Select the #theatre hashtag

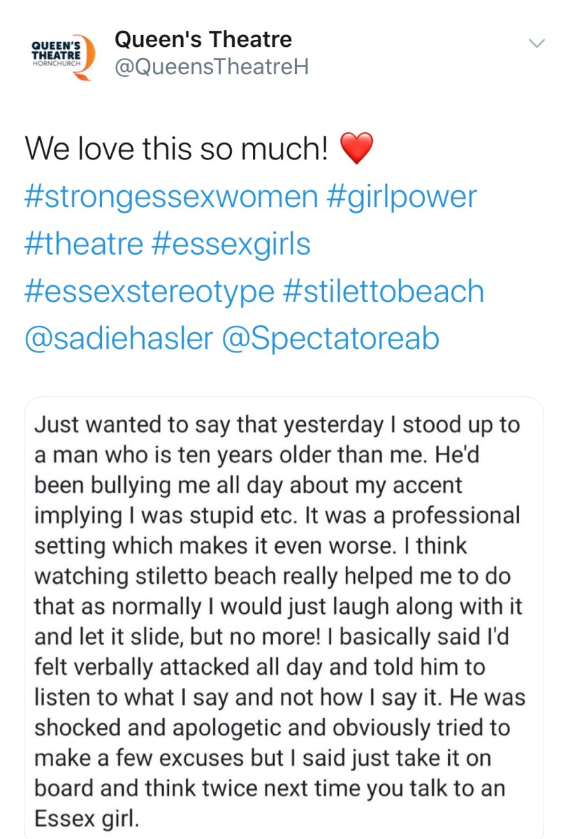(x=85, y=245)
